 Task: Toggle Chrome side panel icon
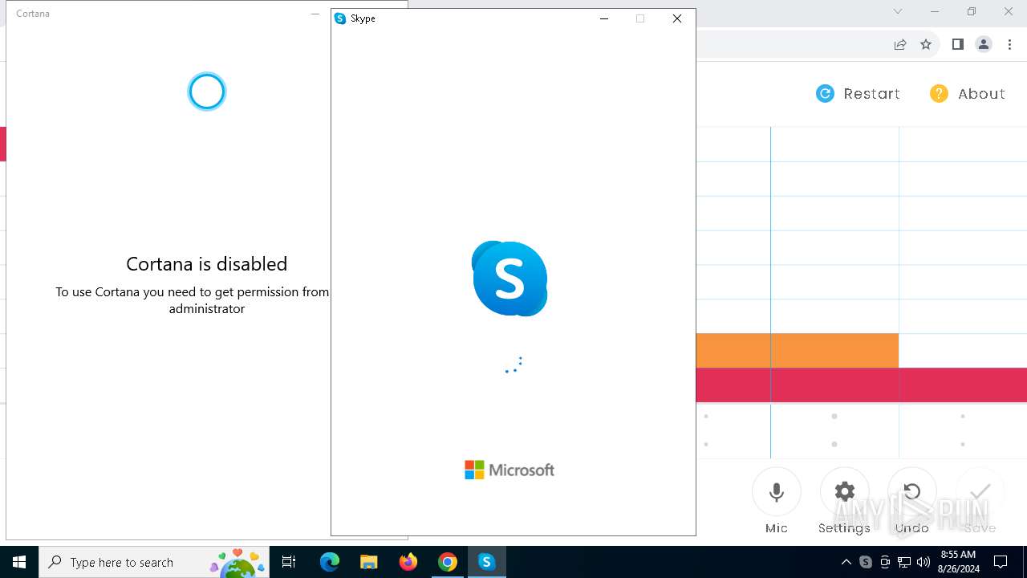pyautogui.click(x=957, y=44)
